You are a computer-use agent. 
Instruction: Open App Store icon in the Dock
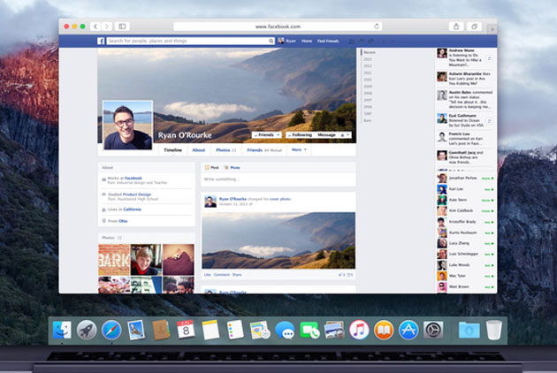(408, 330)
